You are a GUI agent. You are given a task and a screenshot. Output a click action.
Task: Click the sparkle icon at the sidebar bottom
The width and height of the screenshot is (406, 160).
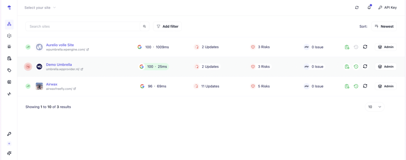pyautogui.click(x=9, y=153)
